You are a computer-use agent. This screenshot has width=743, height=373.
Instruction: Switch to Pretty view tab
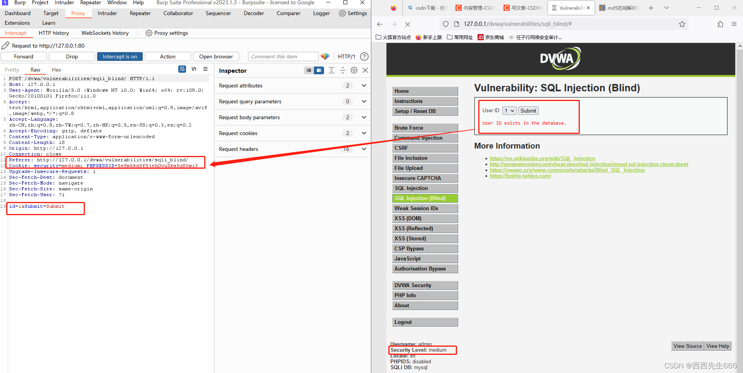pos(12,70)
